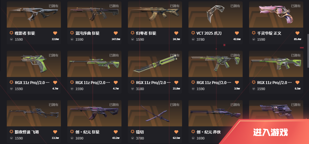The width and height of the screenshot is (309, 144).
Task: Click tier badge icon beside 噬影者 狂徒
Action: (x=11, y=33)
